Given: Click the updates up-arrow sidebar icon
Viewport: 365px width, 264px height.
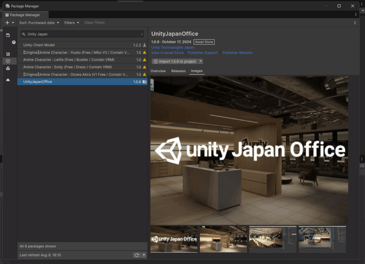Looking at the screenshot, I should tap(14, 42).
